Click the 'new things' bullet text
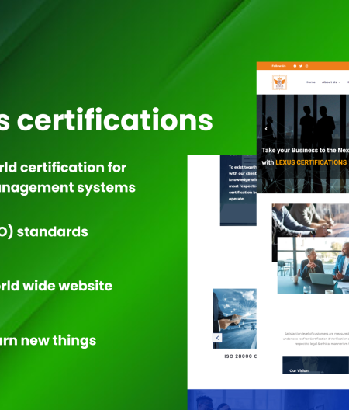This screenshot has width=349, height=410. point(58,340)
